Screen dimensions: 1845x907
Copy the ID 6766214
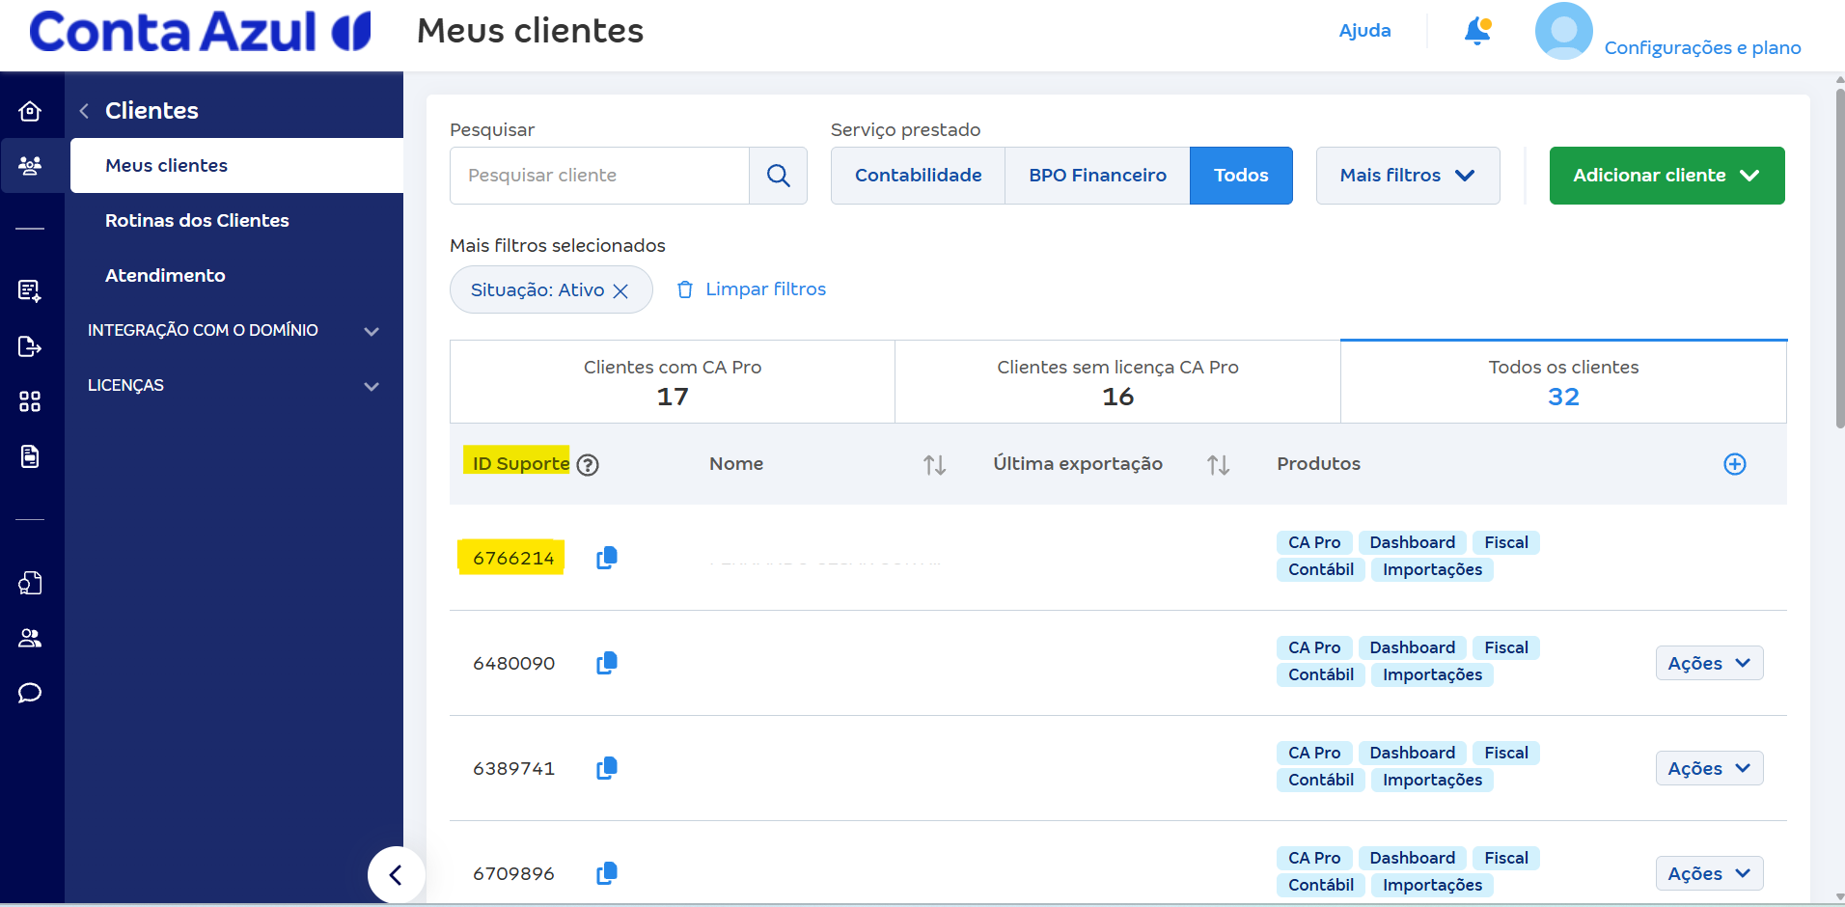click(607, 558)
